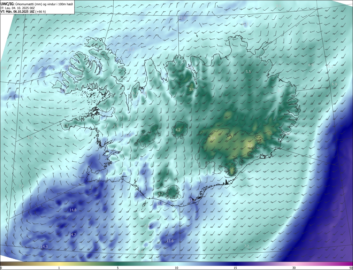Image resolution: width=353 pixels, height=270 pixels.
Task: Click the 13.2 value on the coast
Action: click(x=192, y=200)
